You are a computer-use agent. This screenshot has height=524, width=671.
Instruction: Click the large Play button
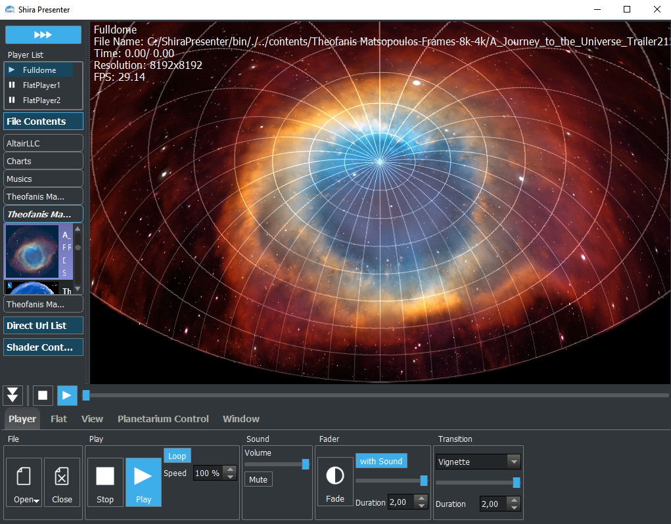143,482
